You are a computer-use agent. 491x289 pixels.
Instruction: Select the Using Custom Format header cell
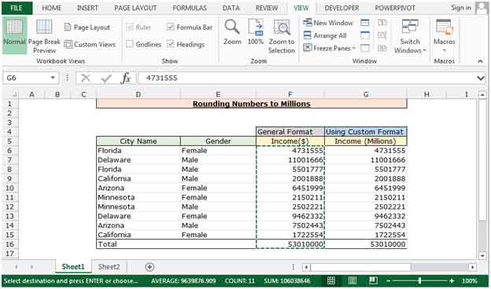pos(366,132)
